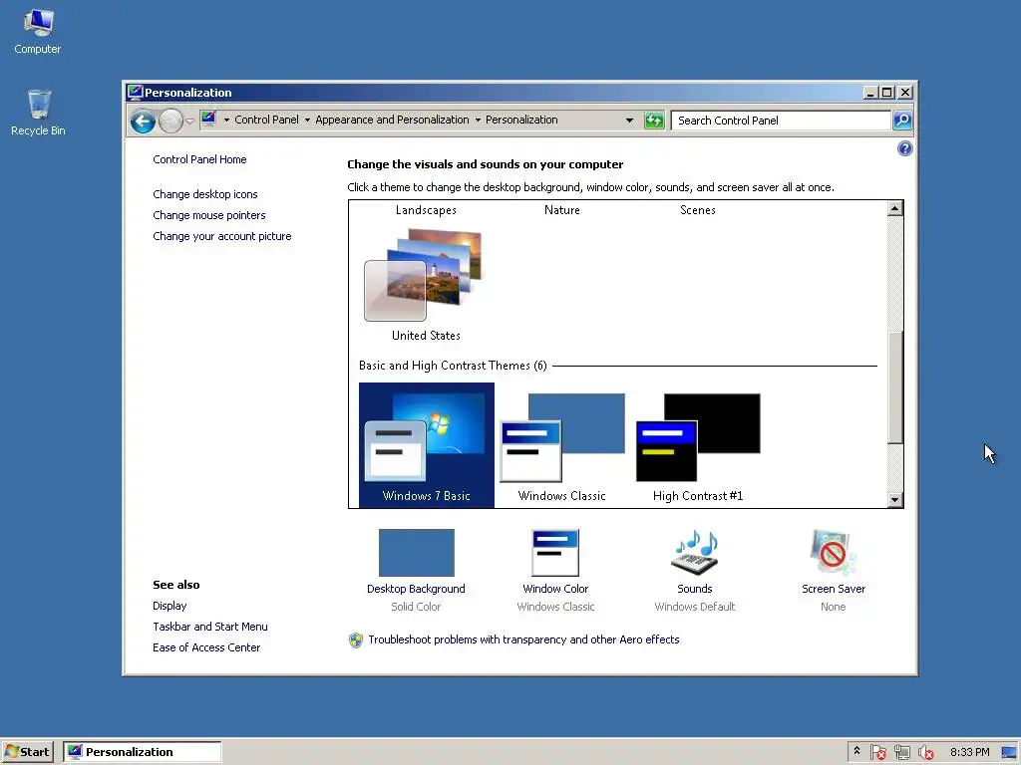Open the Screen Saver link
Screen dimensions: 1021x765
point(834,589)
